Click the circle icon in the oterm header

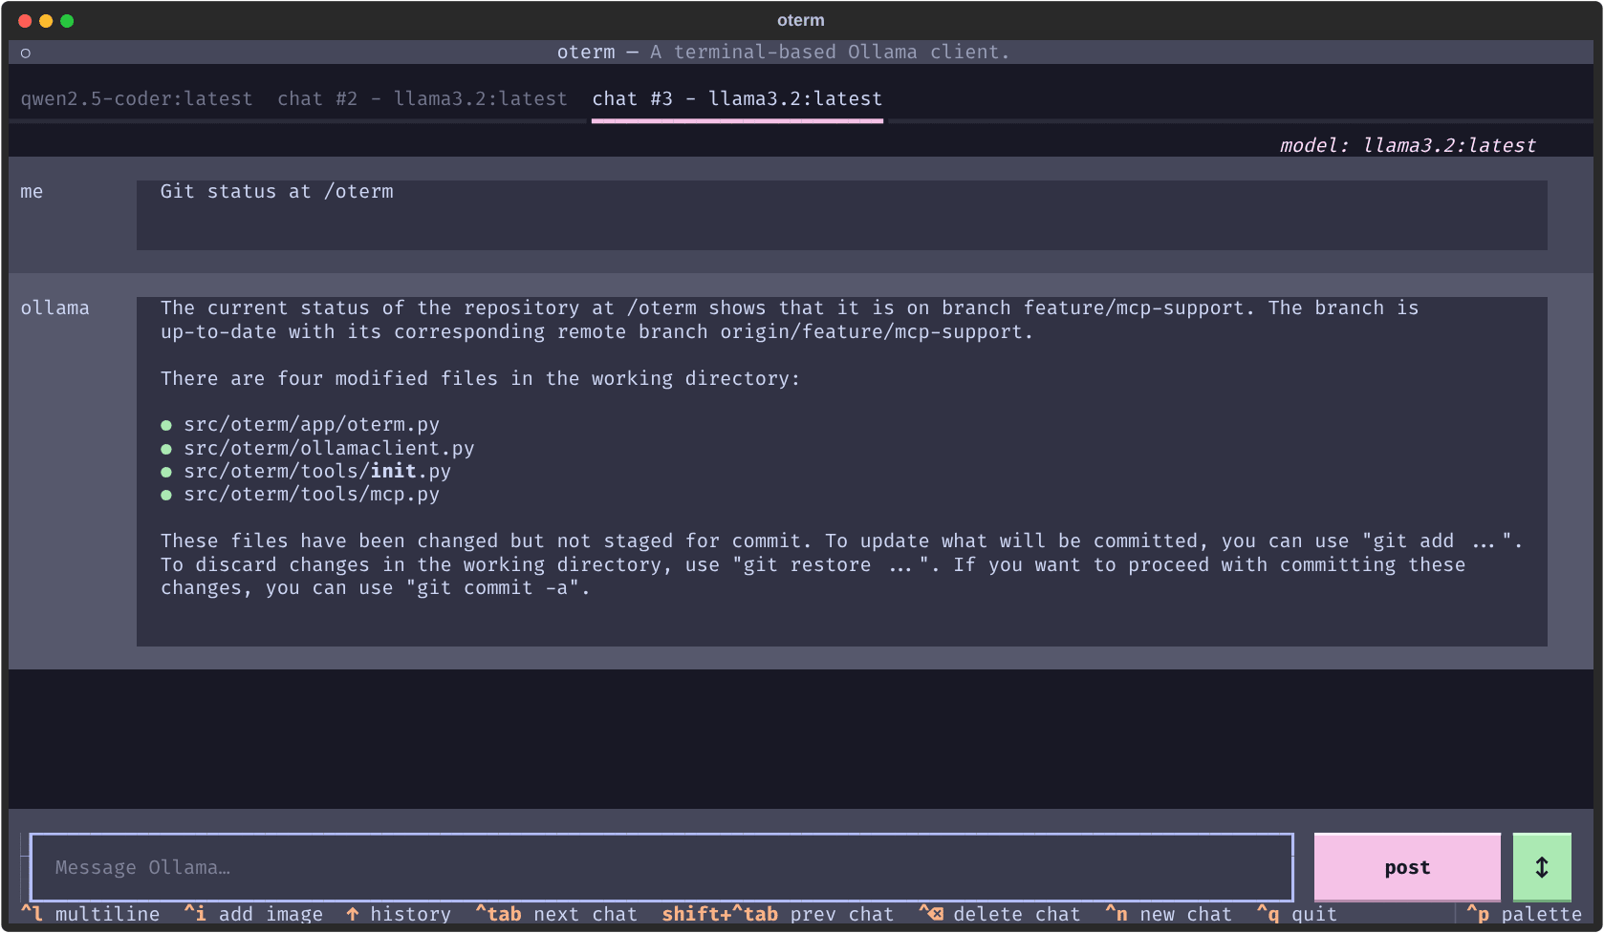point(25,53)
